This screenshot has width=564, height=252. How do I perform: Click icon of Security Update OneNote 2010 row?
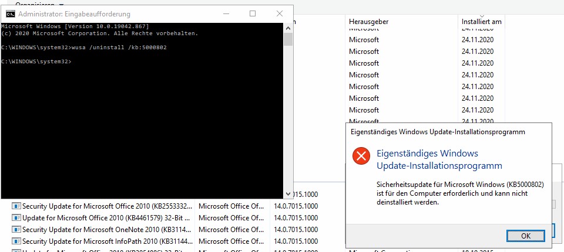(x=16, y=229)
